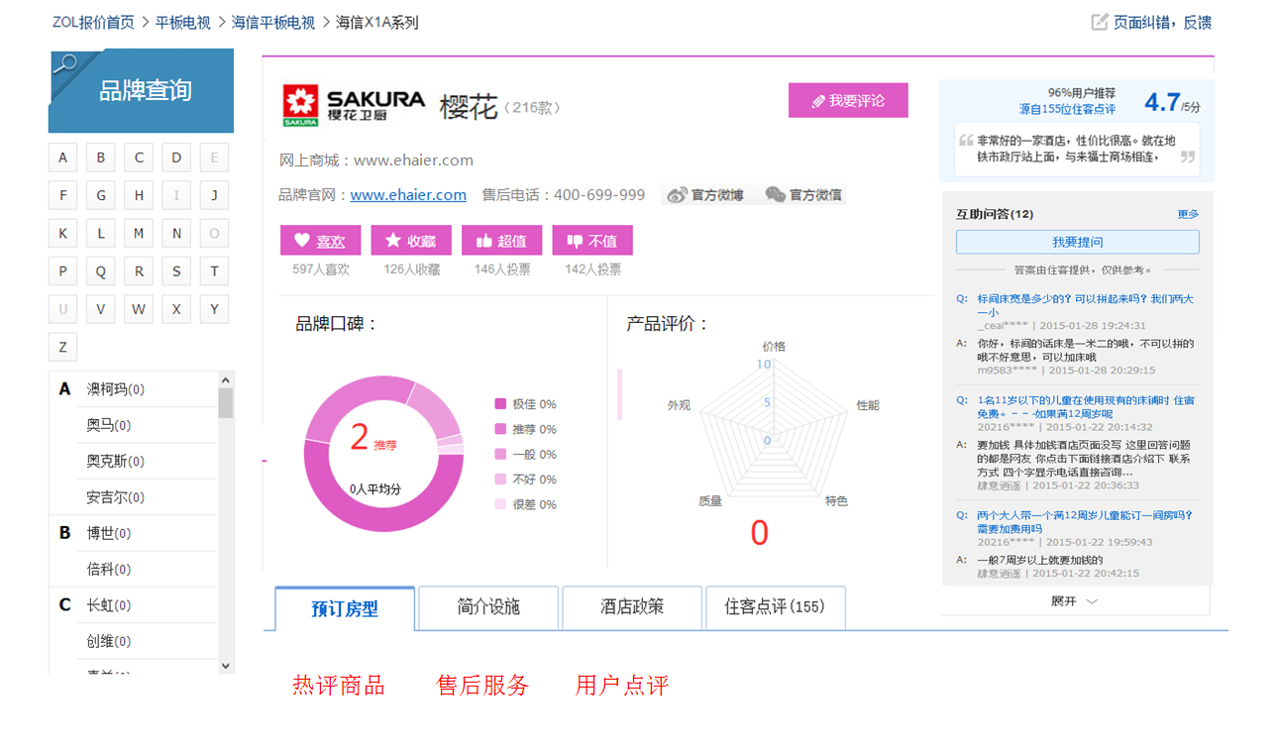Click the 极佳 0% legend swatch

point(500,404)
